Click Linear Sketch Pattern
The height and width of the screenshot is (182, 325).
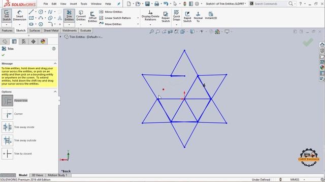click(x=115, y=18)
